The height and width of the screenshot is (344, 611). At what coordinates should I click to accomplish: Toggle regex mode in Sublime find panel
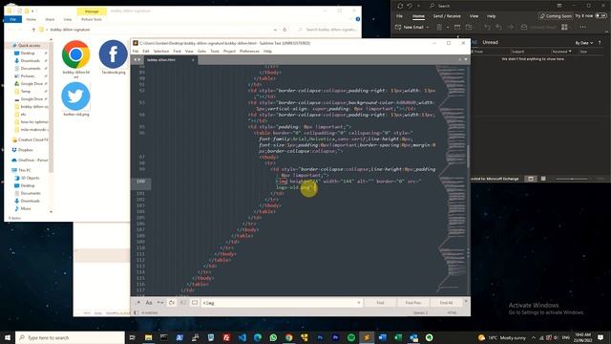coord(137,303)
